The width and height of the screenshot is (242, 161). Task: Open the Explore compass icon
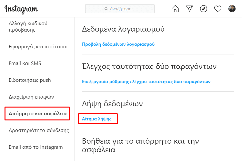click(204, 9)
